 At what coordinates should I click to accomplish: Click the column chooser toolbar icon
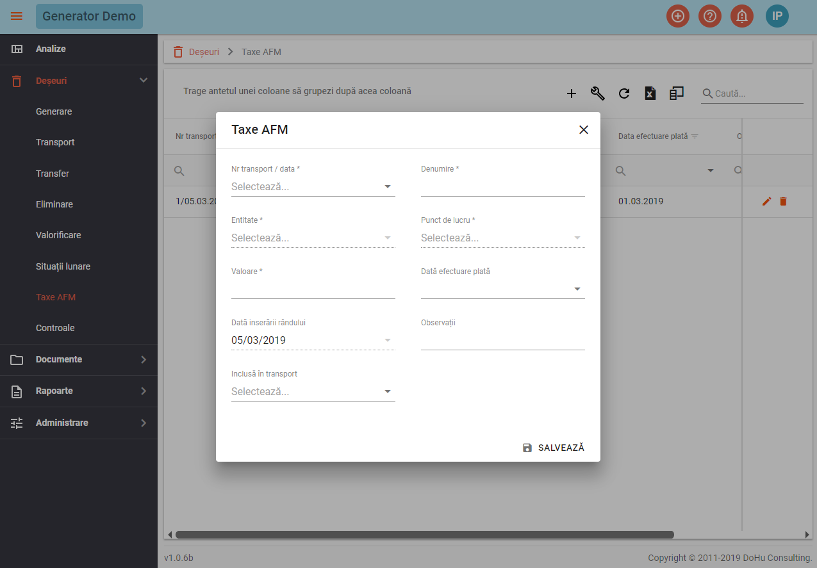tap(677, 93)
